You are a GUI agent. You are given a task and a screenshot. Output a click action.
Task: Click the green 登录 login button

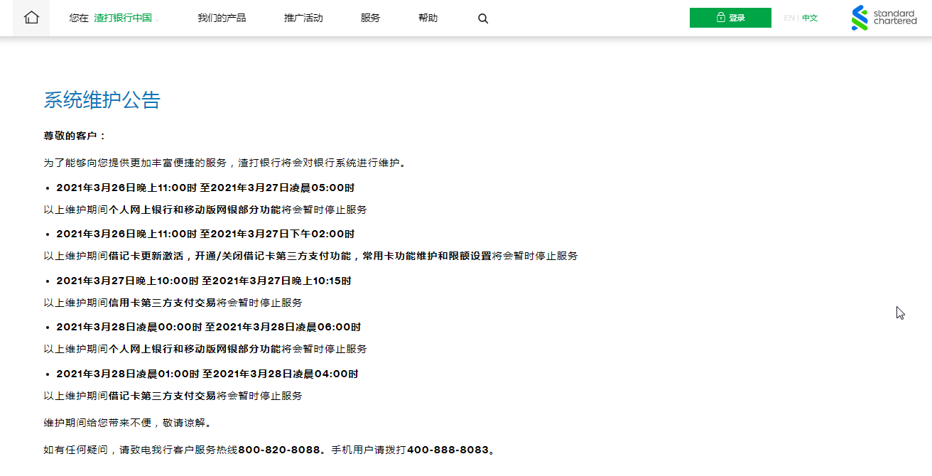coord(730,18)
